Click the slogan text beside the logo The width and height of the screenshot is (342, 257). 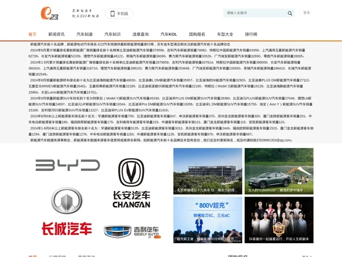[85, 13]
